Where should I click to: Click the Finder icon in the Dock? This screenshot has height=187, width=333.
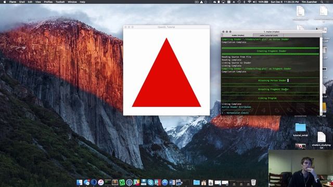coord(80,182)
